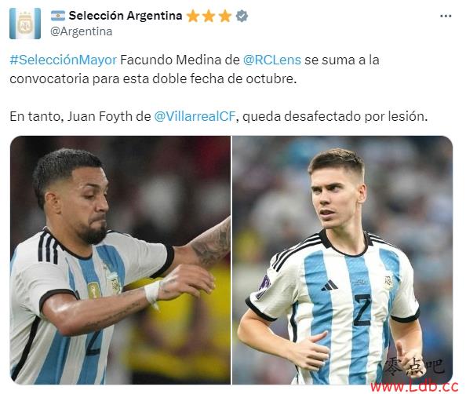Open the @VillarrealCF mention link
The height and width of the screenshot is (394, 466).
pyautogui.click(x=195, y=116)
